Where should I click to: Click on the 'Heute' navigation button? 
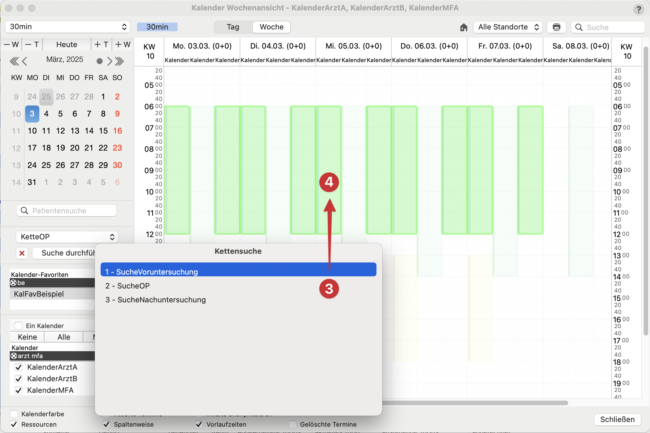click(66, 45)
